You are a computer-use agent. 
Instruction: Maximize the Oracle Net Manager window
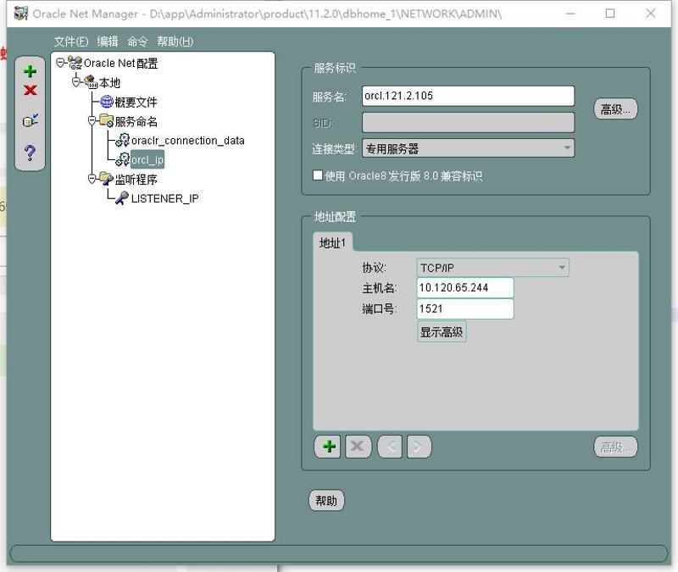pyautogui.click(x=610, y=14)
